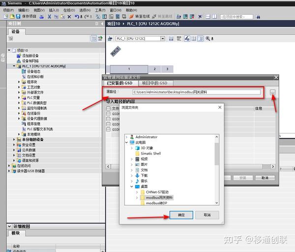Open the Online (在线) menu

69,10
